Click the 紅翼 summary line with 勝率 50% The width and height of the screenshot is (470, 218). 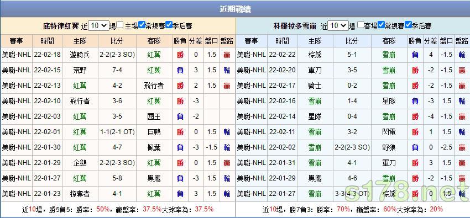point(117,209)
